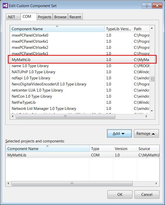Select mwxPCPanelCtrlsx4x3 component row
The image size is (165, 205).
(x=80, y=53)
